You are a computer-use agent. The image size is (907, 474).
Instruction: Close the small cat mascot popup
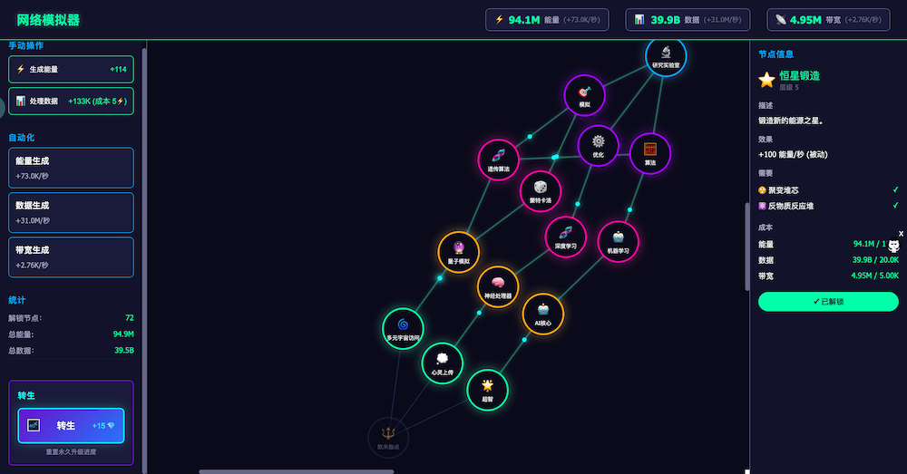pyautogui.click(x=901, y=234)
